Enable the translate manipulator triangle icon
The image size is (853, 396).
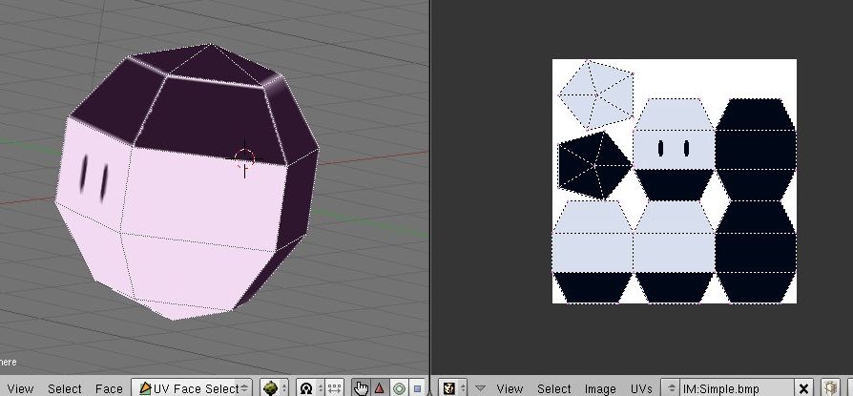380,388
